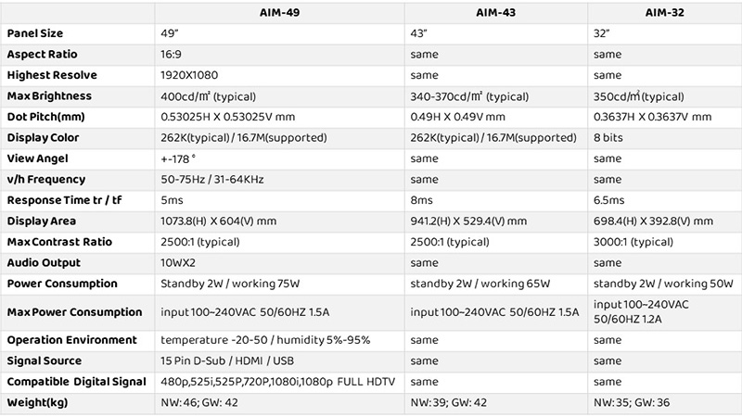Viewport: 742px width, 417px height.
Task: Select the standby 2W / working 65W cell
Action: [x=480, y=284]
